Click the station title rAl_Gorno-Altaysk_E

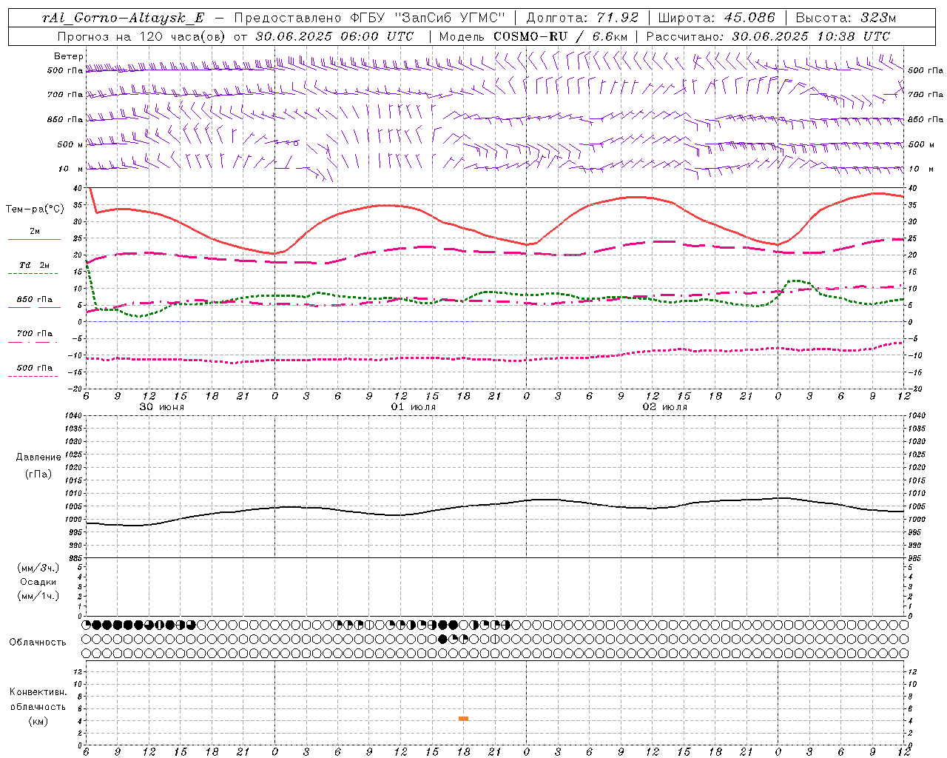[x=123, y=18]
